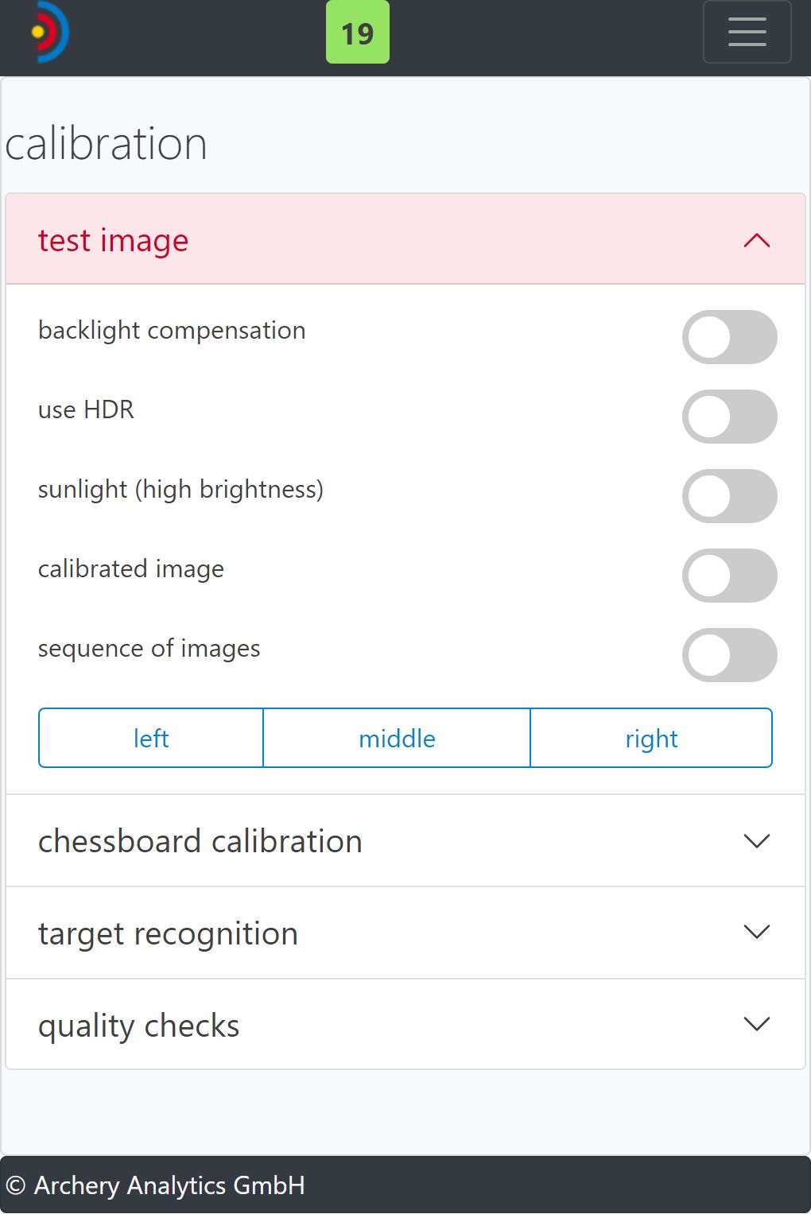Choose the right camera button
Image resolution: width=811 pixels, height=1214 pixels.
pyautogui.click(x=651, y=739)
